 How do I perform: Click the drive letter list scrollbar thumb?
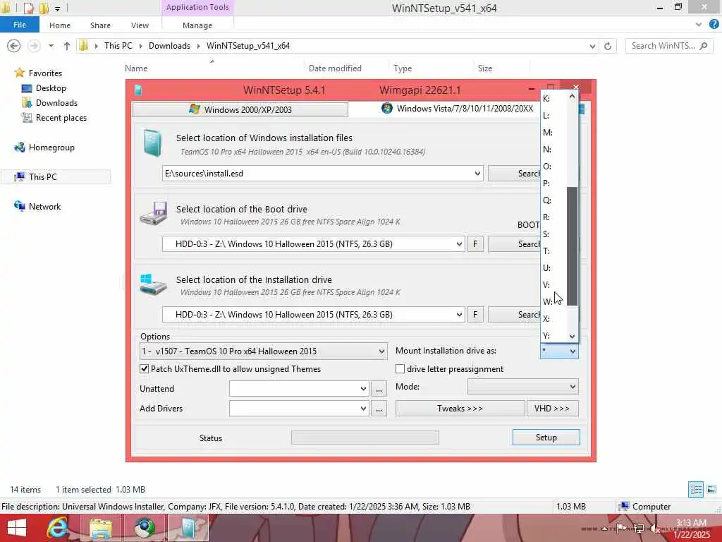(572, 246)
